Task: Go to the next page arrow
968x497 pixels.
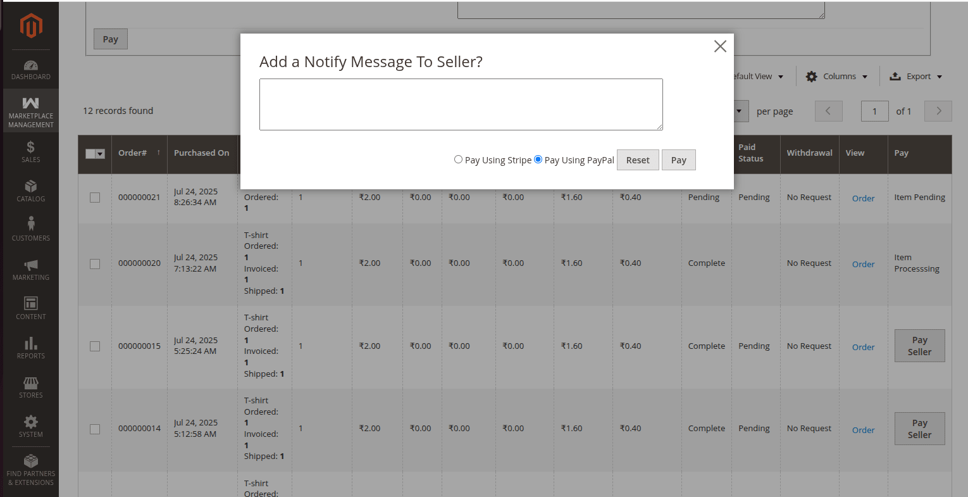Action: 938,111
